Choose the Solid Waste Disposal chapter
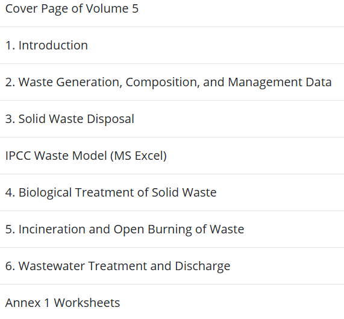This screenshot has height=319, width=344. pyautogui.click(x=69, y=119)
